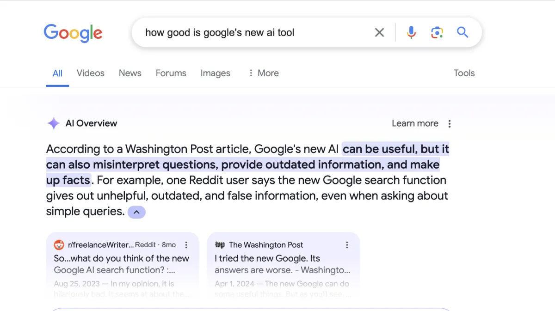This screenshot has width=555, height=311.
Task: Expand the More search categories menu
Action: click(x=263, y=73)
